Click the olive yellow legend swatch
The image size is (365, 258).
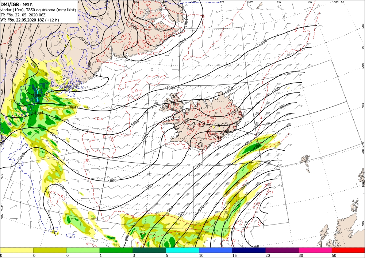50,250
